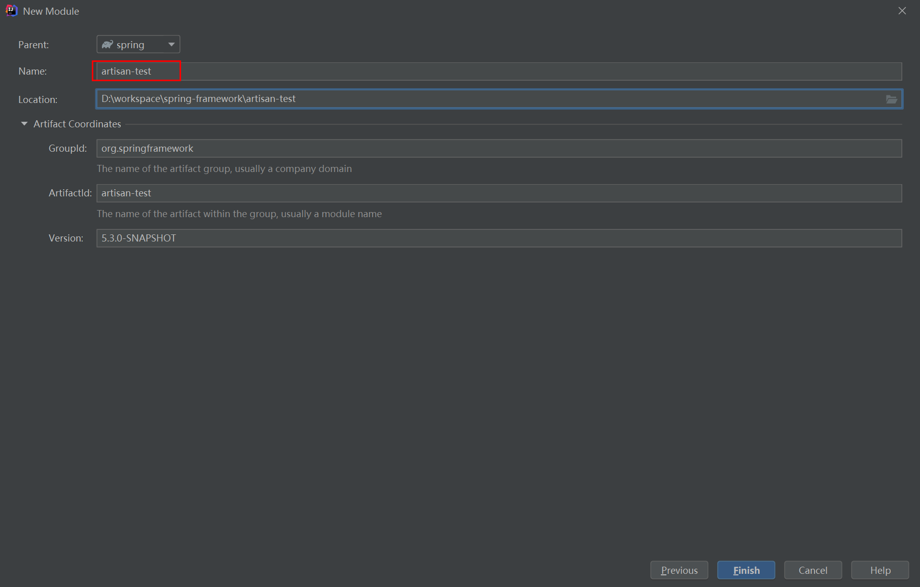Click the Version input field

499,238
